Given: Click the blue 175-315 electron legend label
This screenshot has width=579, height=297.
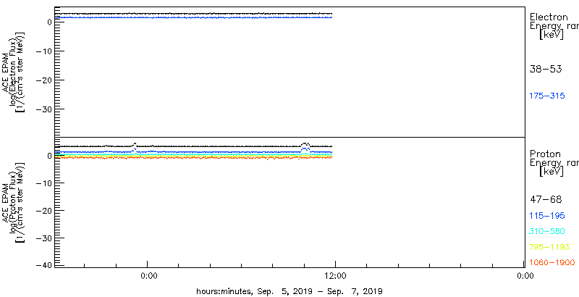Looking at the screenshot, I should 547,96.
